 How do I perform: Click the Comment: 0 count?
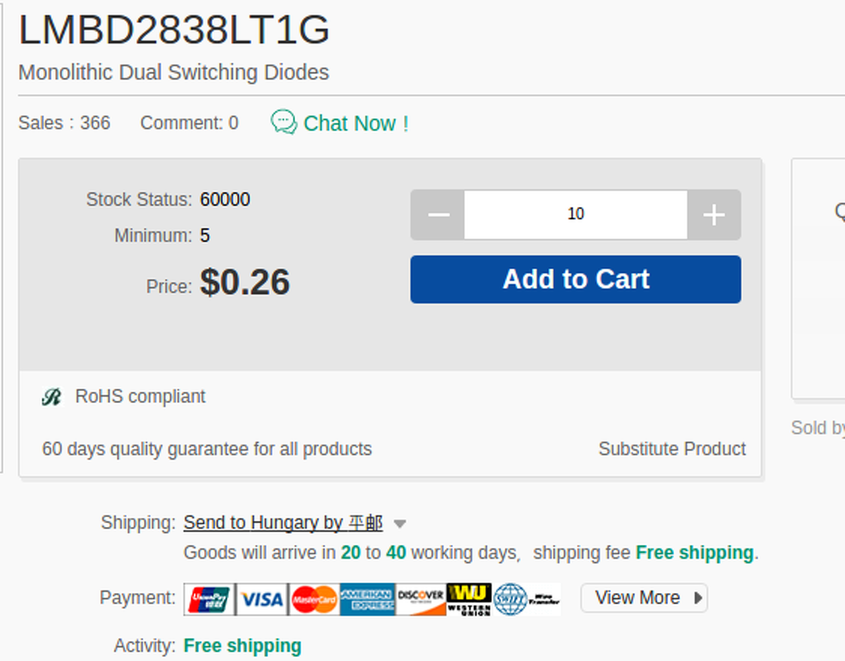(x=189, y=123)
